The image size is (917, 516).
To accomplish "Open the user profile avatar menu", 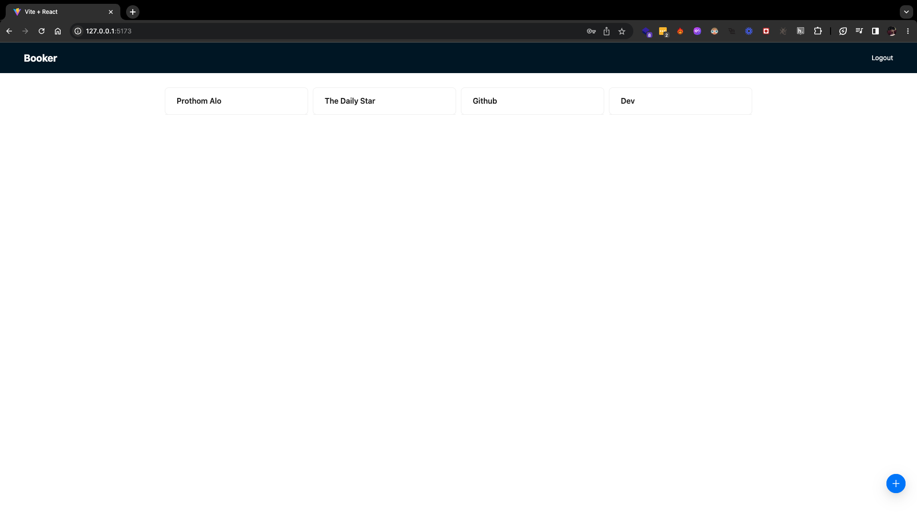I will click(891, 31).
